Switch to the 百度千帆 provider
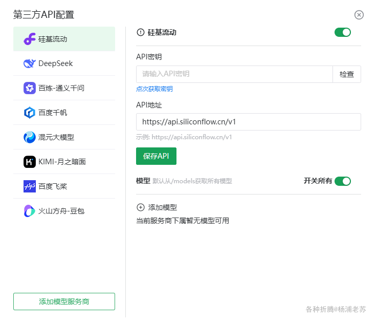Viewport: 377px width, 323px height. [64, 113]
